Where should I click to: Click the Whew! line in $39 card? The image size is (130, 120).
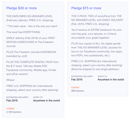tap(10, 80)
